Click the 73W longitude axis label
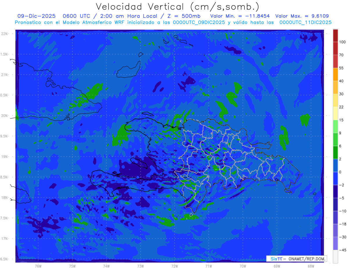This screenshot has width=349, height=270. click(140, 266)
